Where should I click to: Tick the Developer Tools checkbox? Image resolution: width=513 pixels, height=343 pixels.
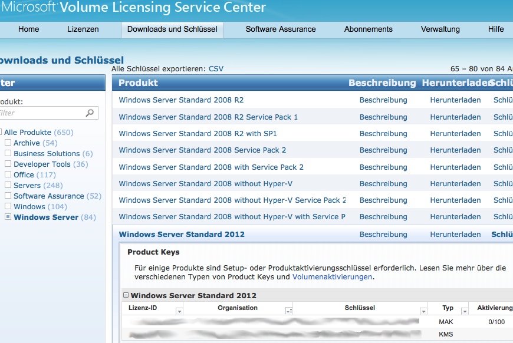(x=8, y=164)
